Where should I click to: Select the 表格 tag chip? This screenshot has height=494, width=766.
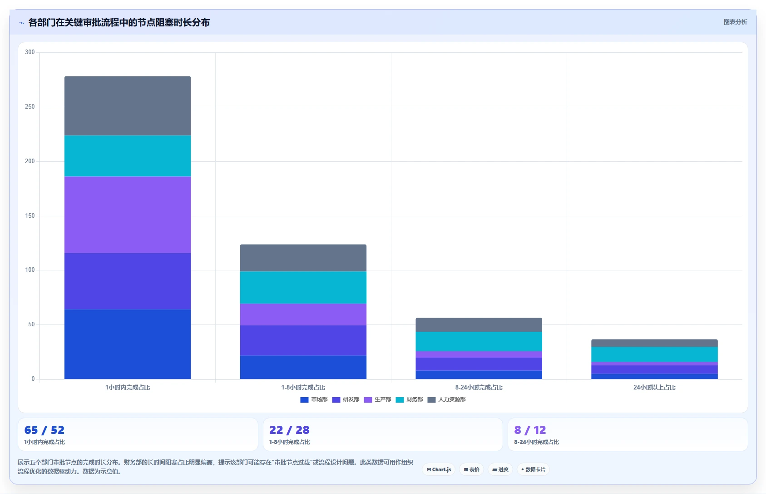point(471,469)
